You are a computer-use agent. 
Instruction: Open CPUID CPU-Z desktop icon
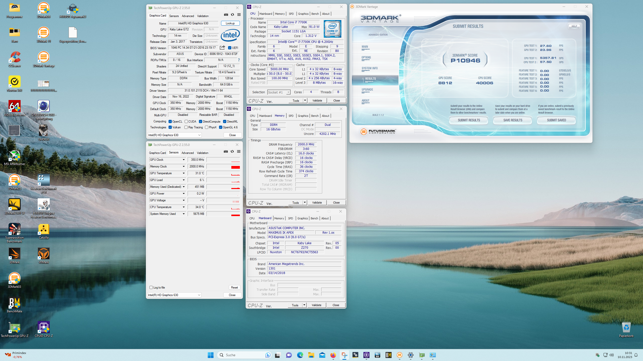(x=43, y=330)
